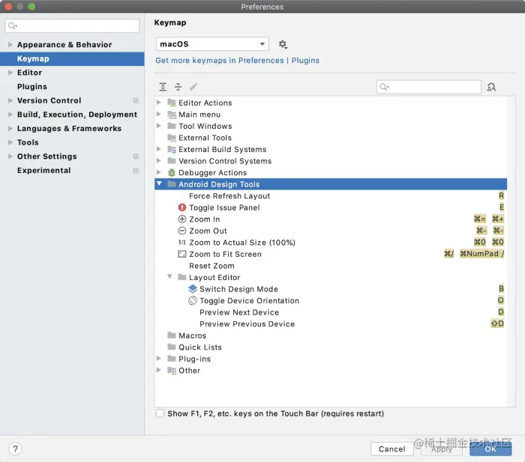The width and height of the screenshot is (525, 462).
Task: Click copy icon beside Version Control
Action: (136, 100)
